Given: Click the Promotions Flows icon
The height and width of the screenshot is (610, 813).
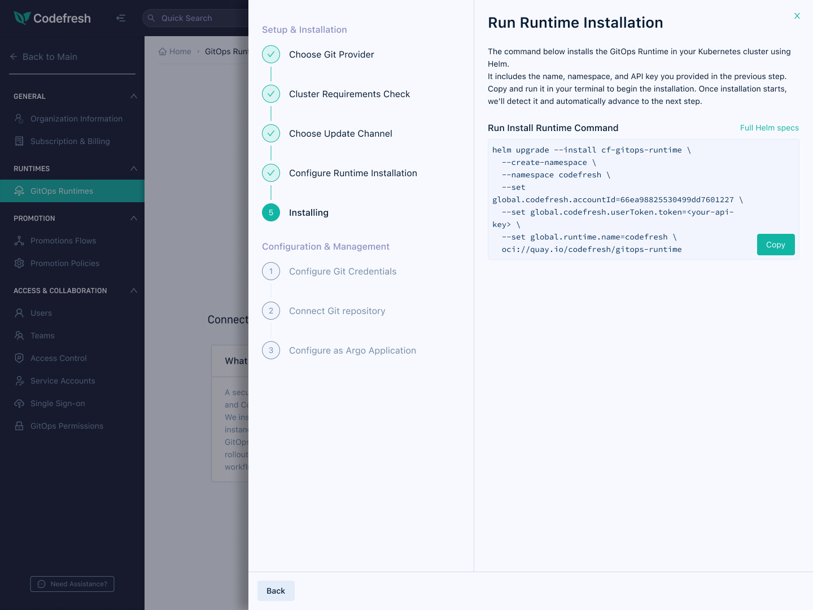Looking at the screenshot, I should [19, 241].
